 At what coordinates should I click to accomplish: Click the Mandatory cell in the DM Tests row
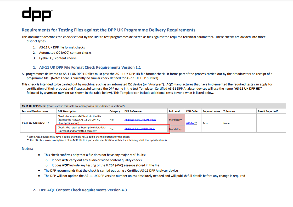click(x=176, y=129)
